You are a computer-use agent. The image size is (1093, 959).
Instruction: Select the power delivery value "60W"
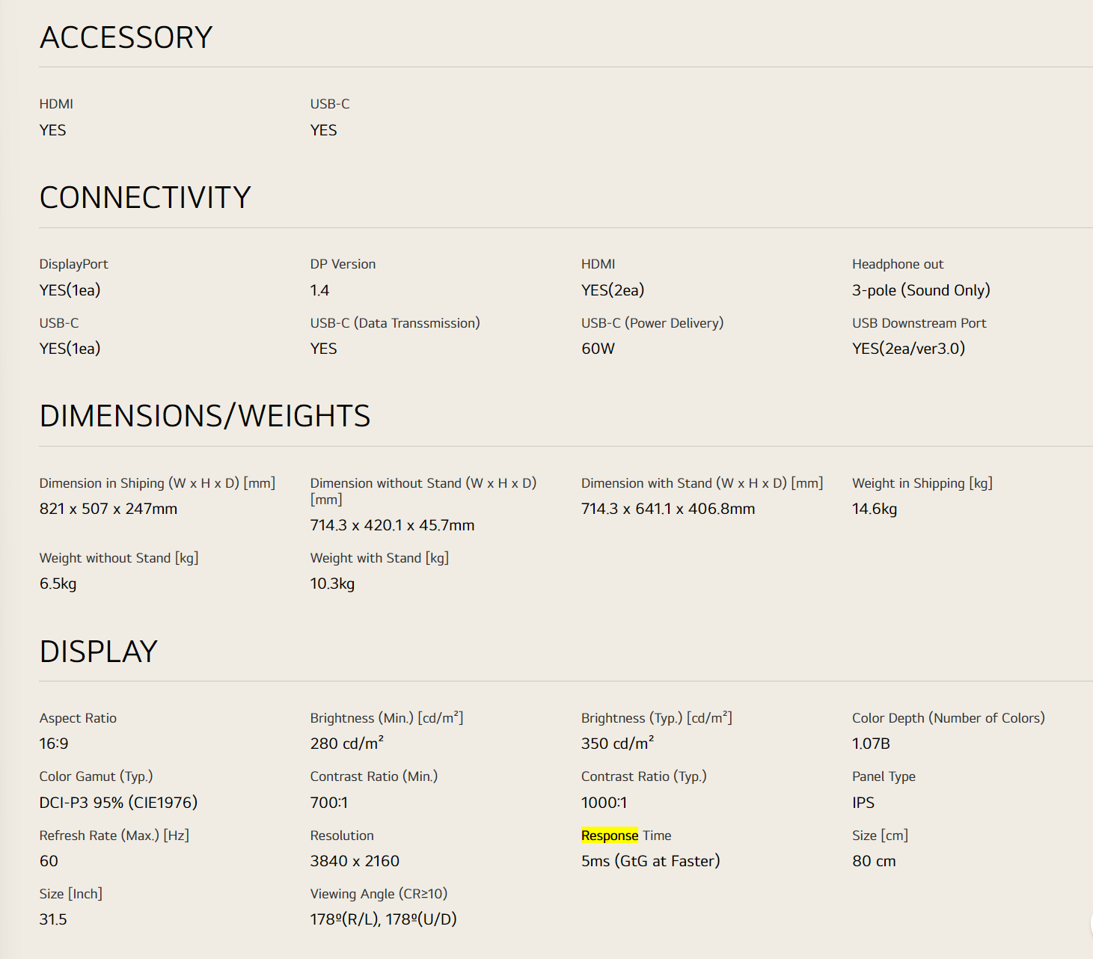[x=598, y=349]
